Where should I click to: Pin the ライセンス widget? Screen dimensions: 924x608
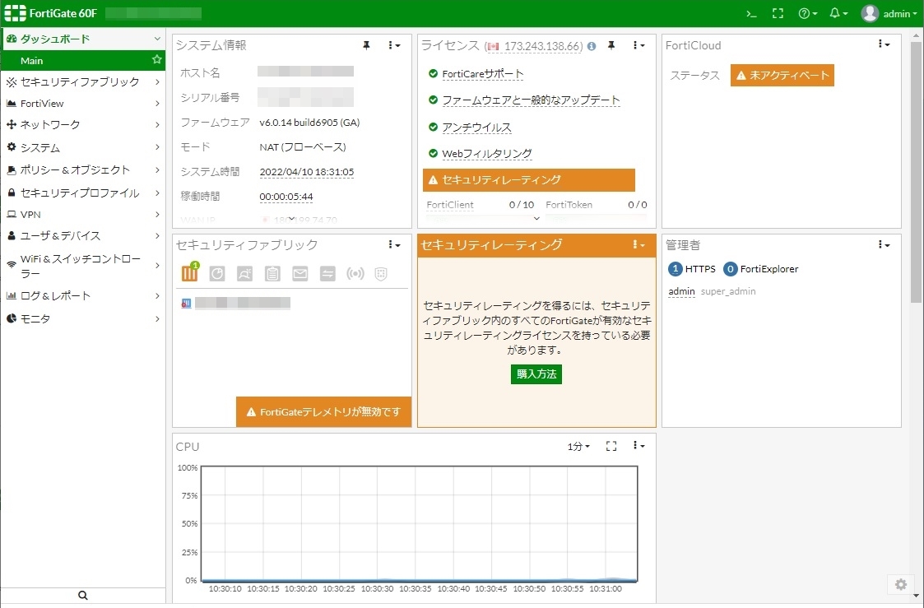[x=611, y=45]
